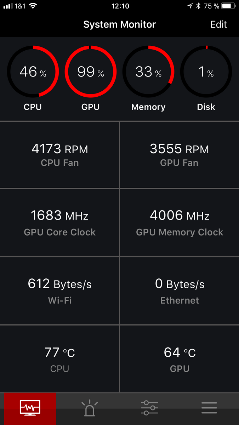Open the System Monitor tab icon
The height and width of the screenshot is (425, 239).
tap(30, 408)
